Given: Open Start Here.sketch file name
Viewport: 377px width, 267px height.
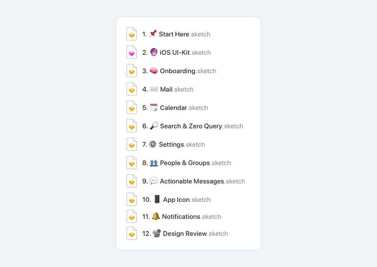Looking at the screenshot, I should pyautogui.click(x=184, y=34).
